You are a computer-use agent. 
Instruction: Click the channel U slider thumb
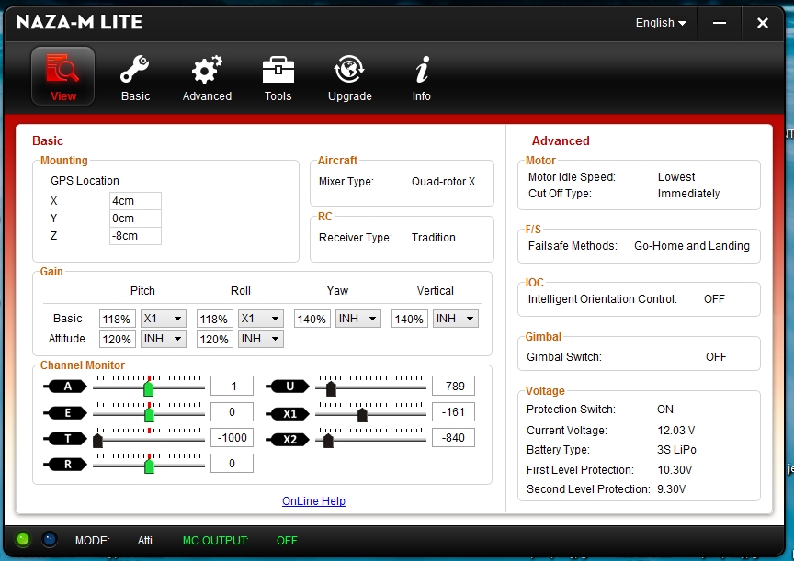coord(331,388)
